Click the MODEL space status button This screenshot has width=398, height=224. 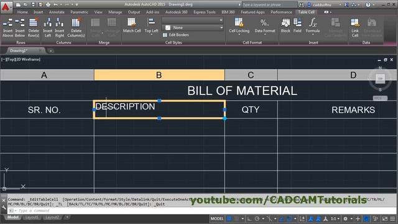[217, 218]
